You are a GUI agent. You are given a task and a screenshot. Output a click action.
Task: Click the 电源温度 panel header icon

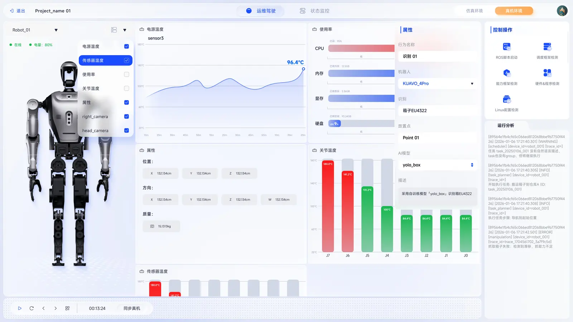click(x=141, y=29)
